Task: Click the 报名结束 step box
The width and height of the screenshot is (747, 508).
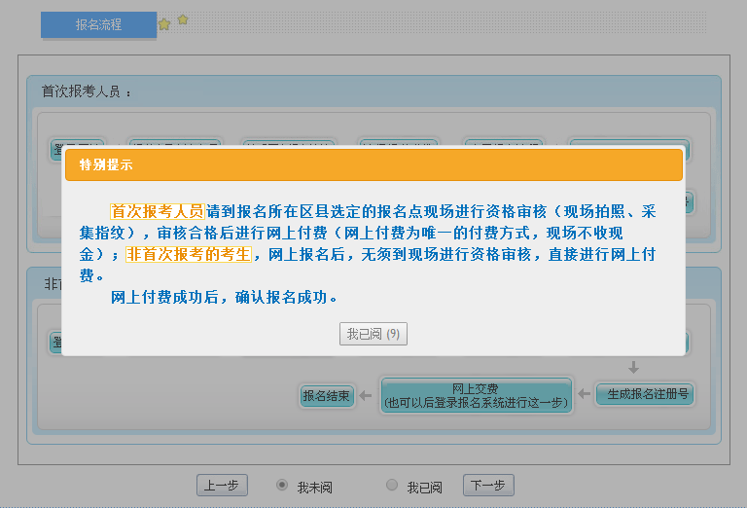Action: pos(326,396)
